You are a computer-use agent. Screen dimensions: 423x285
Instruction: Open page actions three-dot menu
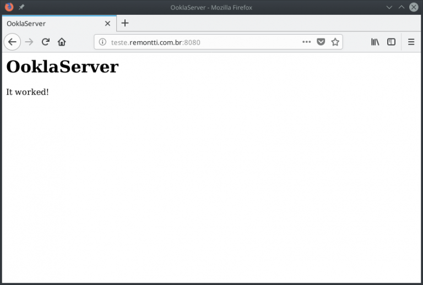306,42
